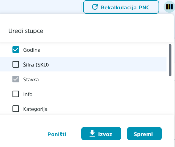Image resolution: width=175 pixels, height=147 pixels.
Task: Click the scrollbar track below the thumb
Action: click(x=170, y=96)
